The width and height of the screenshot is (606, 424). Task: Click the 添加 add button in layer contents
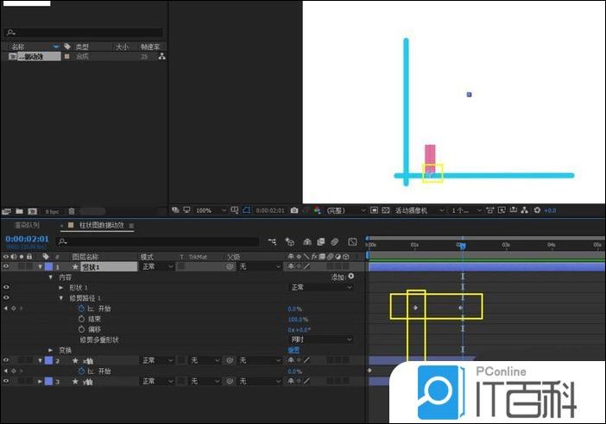343,277
